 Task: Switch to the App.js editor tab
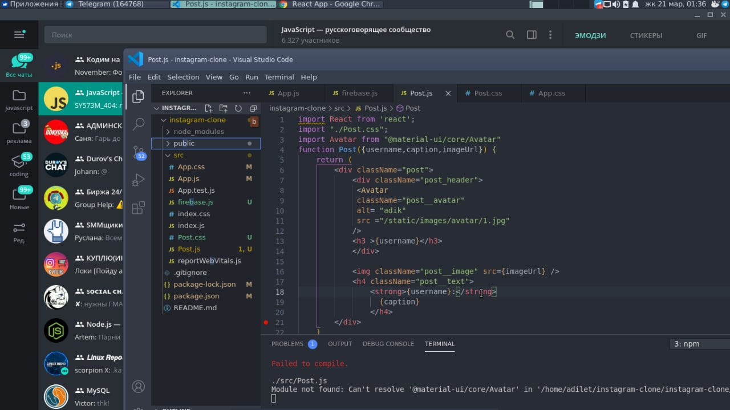(293, 93)
